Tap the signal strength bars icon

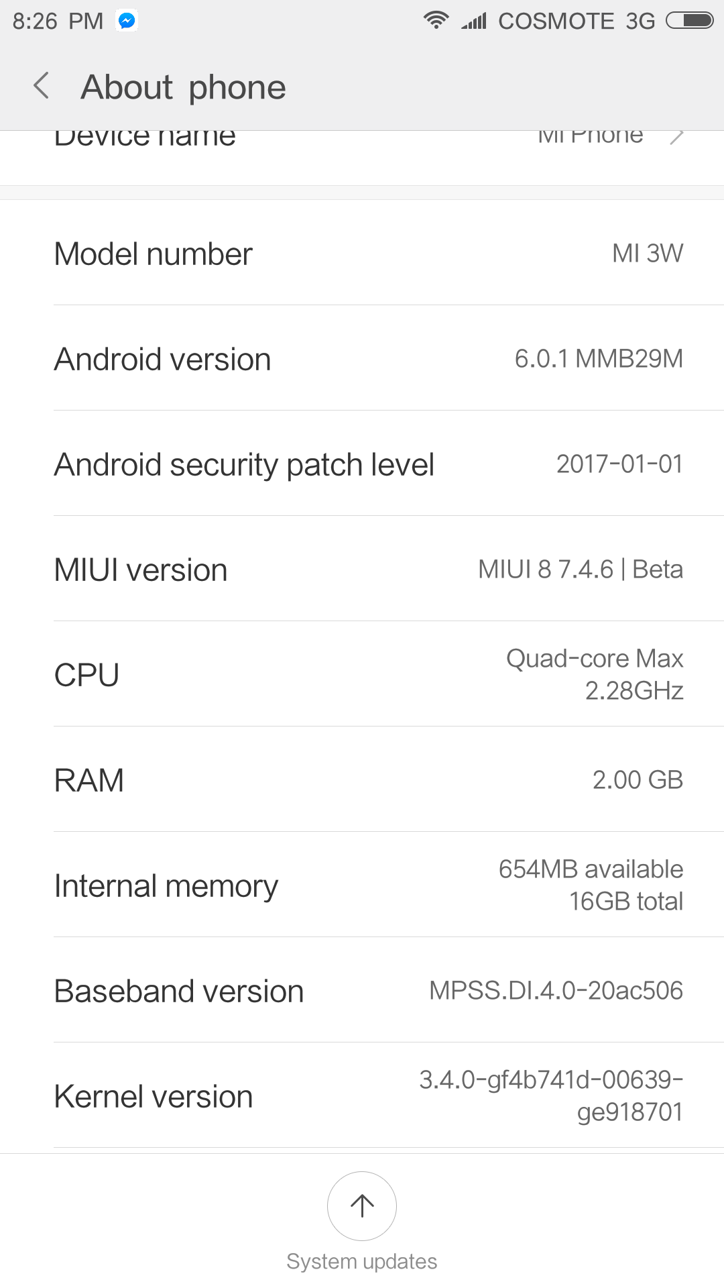474,21
